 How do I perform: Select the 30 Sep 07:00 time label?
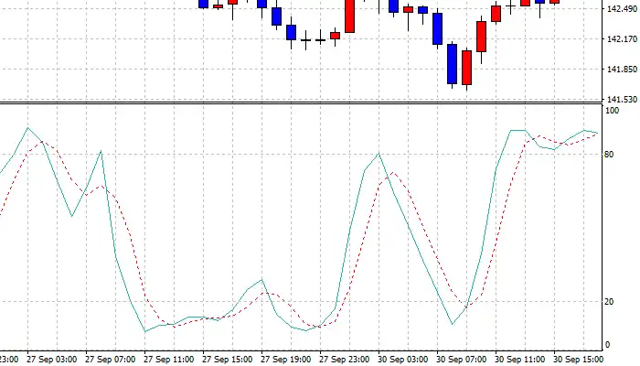pyautogui.click(x=463, y=359)
